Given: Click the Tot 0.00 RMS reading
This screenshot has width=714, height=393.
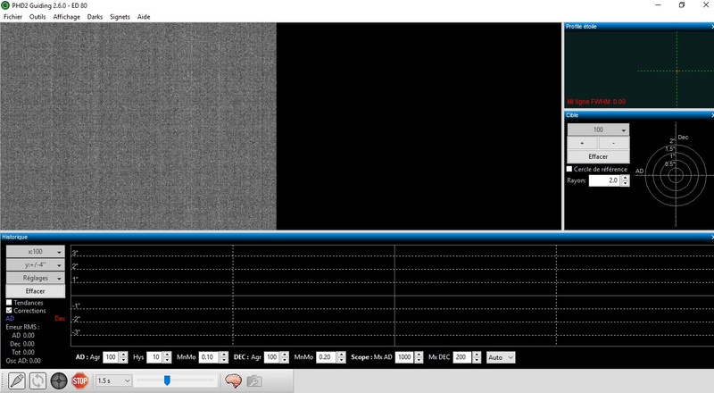Looking at the screenshot, I should click(23, 352).
